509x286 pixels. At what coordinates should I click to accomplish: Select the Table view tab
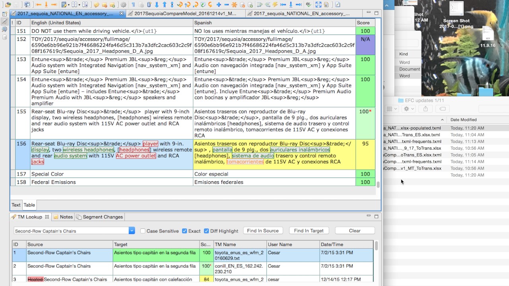click(x=29, y=205)
